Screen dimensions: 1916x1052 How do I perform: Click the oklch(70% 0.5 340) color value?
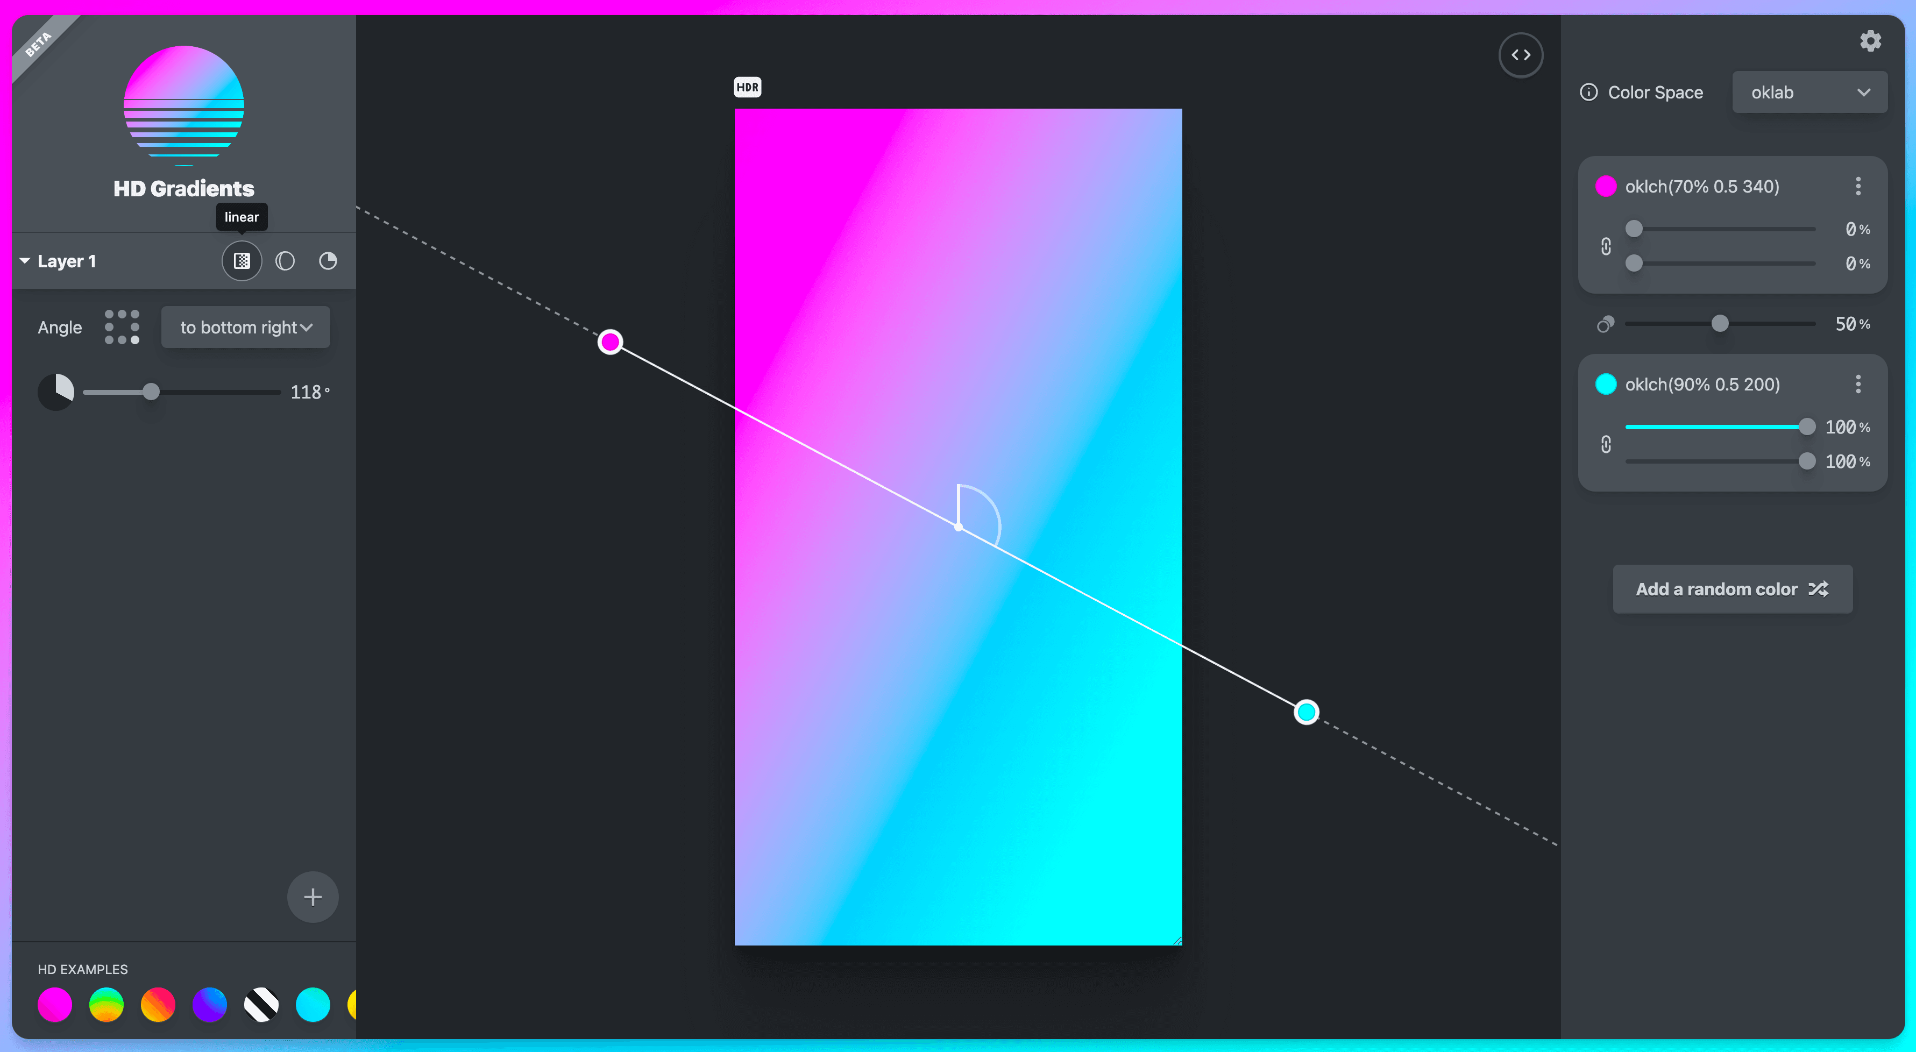click(x=1702, y=187)
